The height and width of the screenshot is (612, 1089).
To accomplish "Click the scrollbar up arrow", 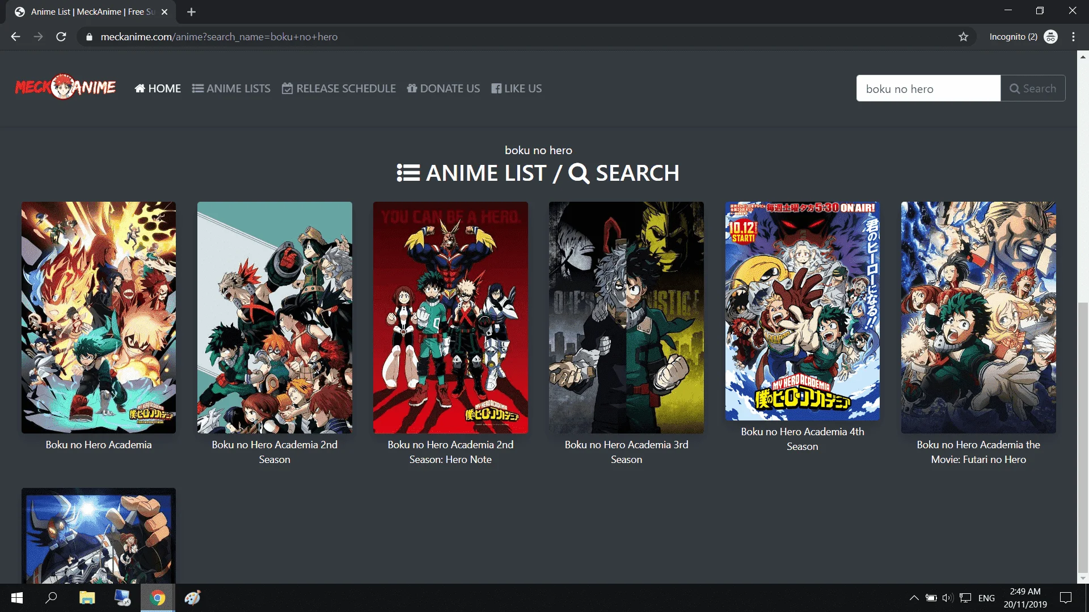I will point(1083,57).
